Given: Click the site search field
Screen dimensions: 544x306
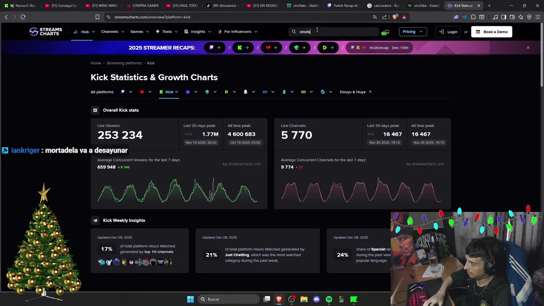Looking at the screenshot, I should pos(334,32).
